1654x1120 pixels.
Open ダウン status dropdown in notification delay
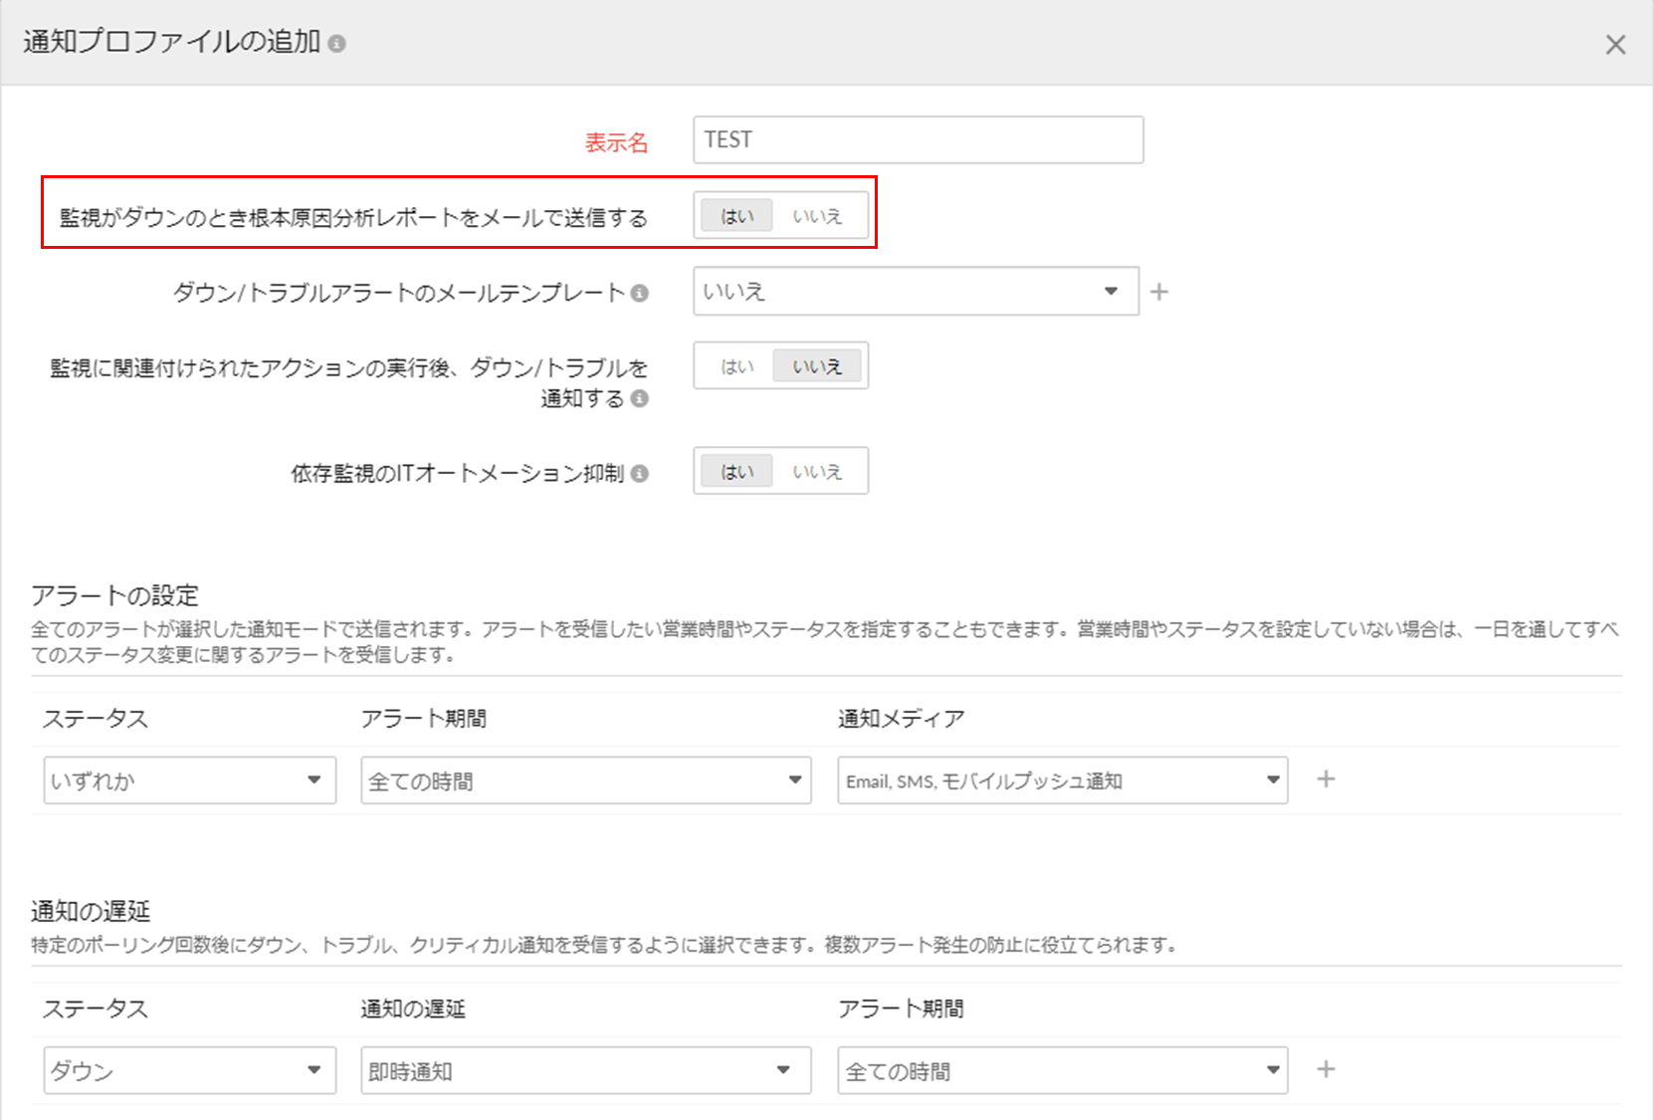[x=189, y=1070]
